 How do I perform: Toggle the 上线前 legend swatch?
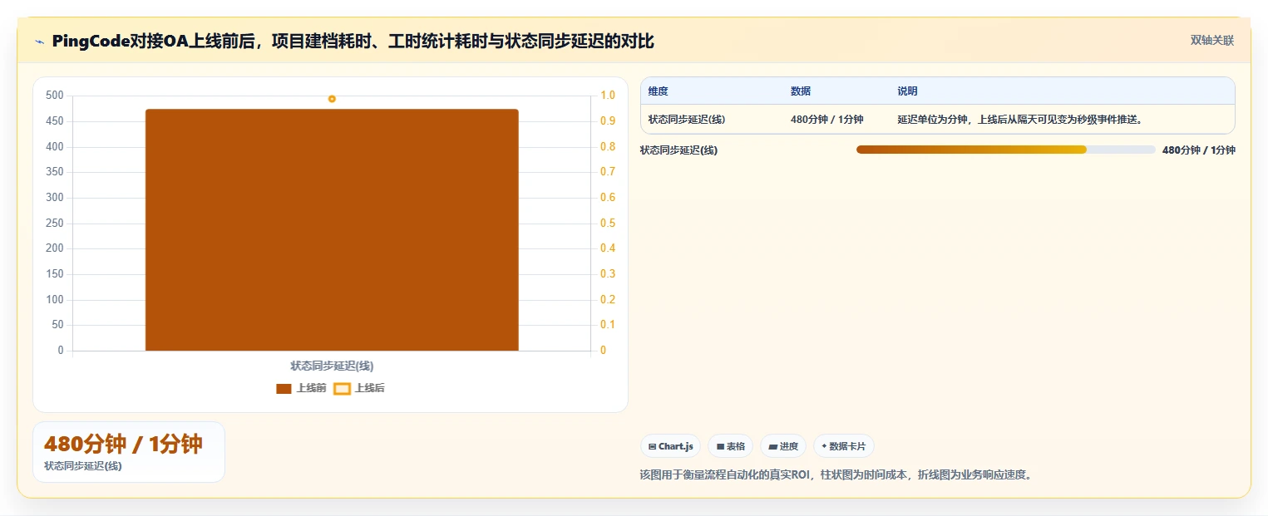point(284,388)
